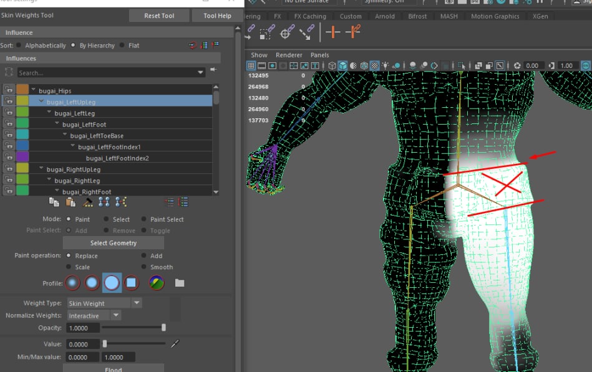592x372 pixels.
Task: Select the square brush profile
Action: (131, 283)
